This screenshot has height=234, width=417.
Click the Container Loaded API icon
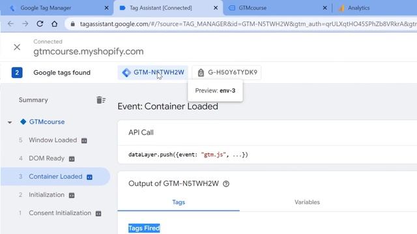click(90, 177)
